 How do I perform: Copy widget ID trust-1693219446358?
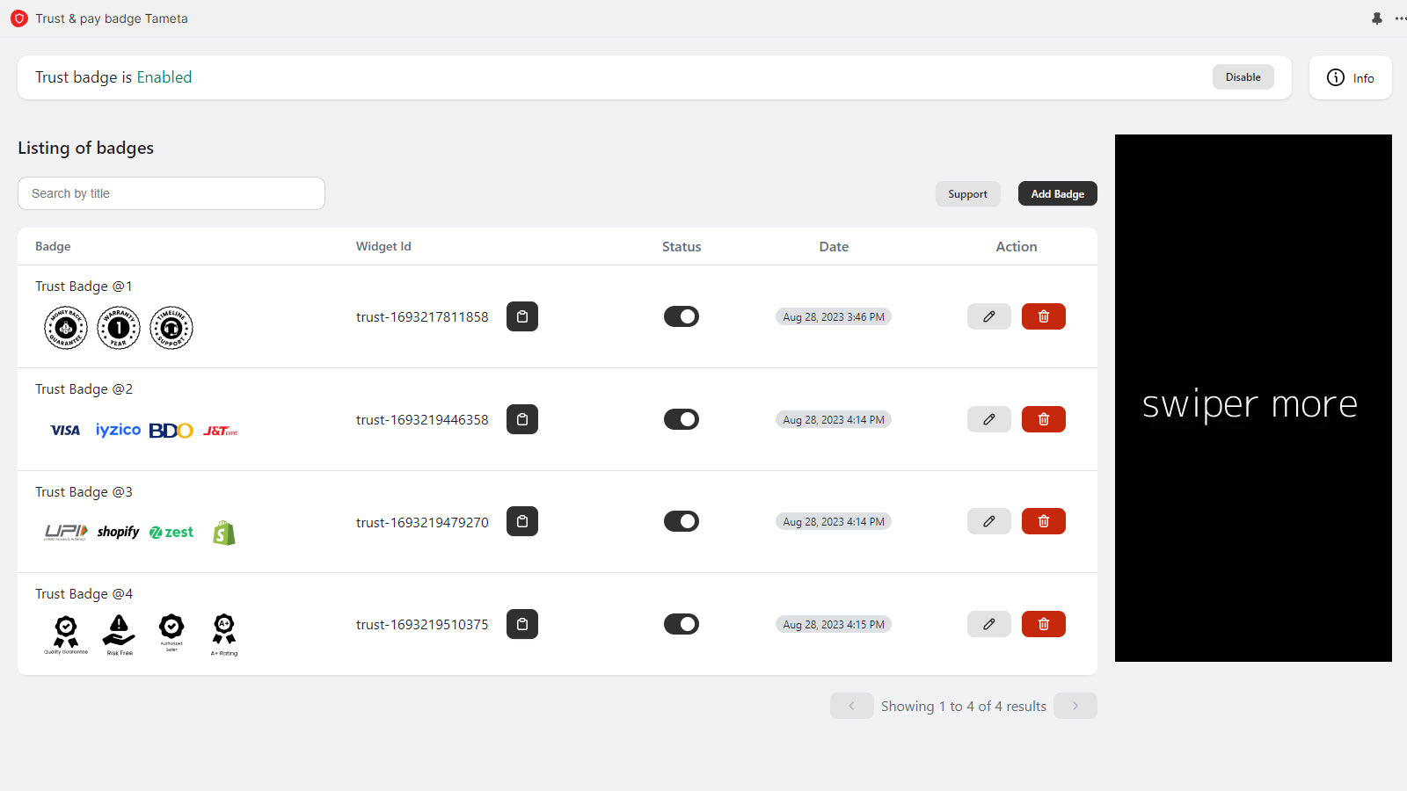click(521, 419)
